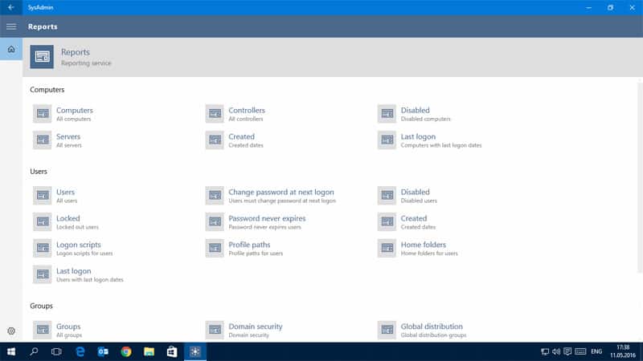This screenshot has width=643, height=361.
Task: Click the All users report icon
Action: [43, 195]
